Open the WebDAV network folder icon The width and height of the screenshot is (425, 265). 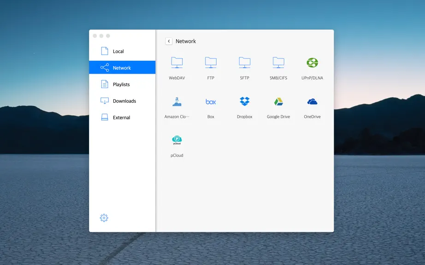pyautogui.click(x=177, y=63)
